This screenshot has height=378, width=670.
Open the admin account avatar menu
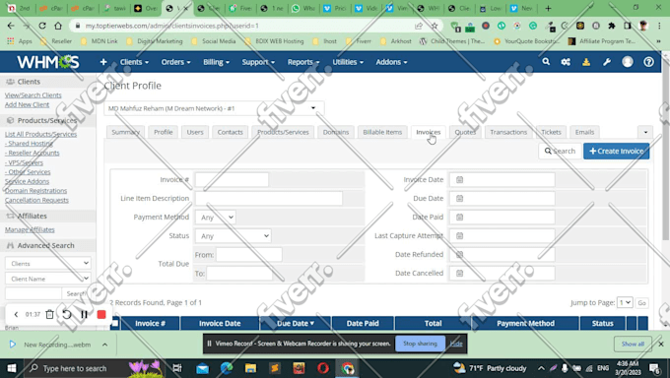tap(628, 62)
